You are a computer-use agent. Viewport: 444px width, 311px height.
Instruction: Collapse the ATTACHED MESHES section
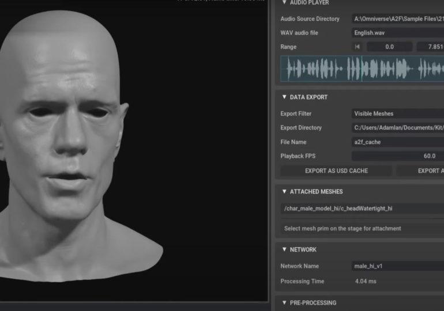(x=284, y=191)
